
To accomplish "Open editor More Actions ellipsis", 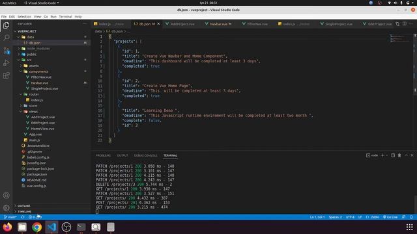I will (411, 24).
